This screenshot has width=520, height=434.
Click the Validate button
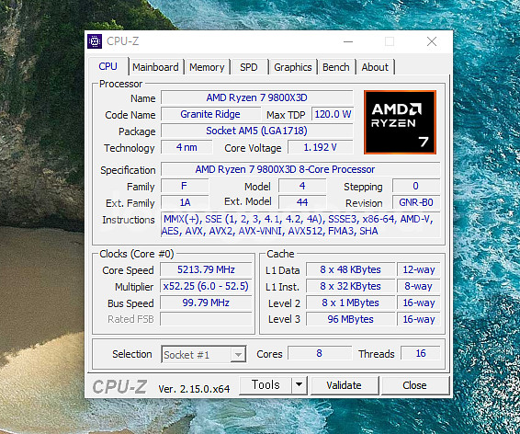344,385
